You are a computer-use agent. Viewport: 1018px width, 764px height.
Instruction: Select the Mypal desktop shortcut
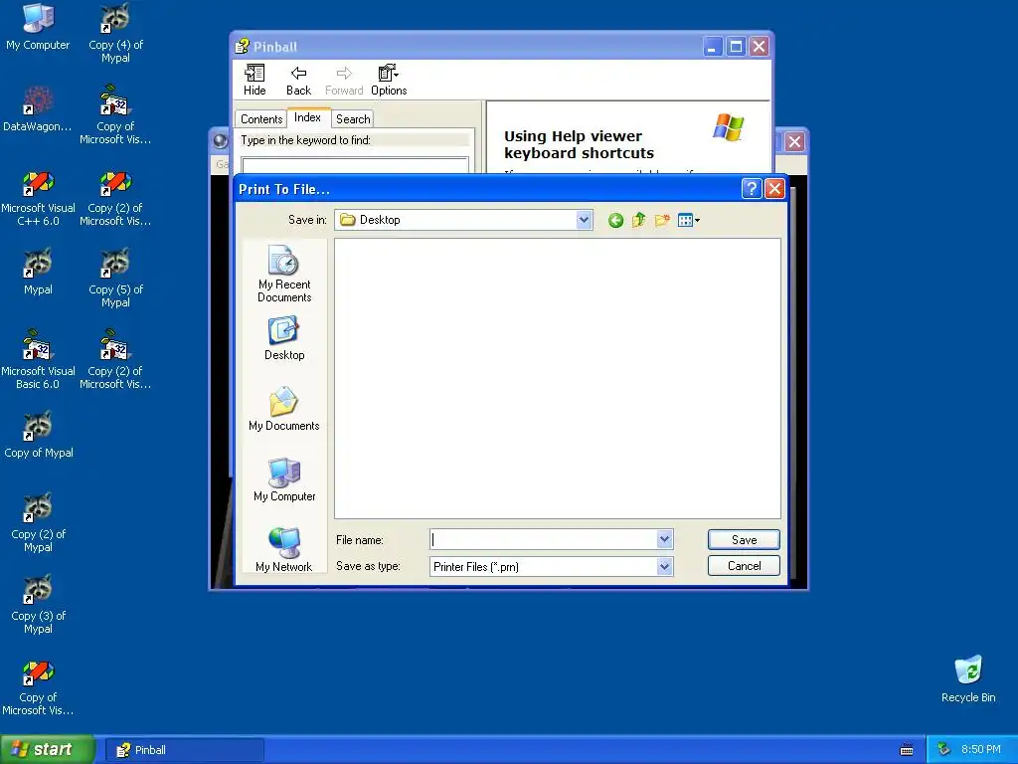pyautogui.click(x=38, y=272)
